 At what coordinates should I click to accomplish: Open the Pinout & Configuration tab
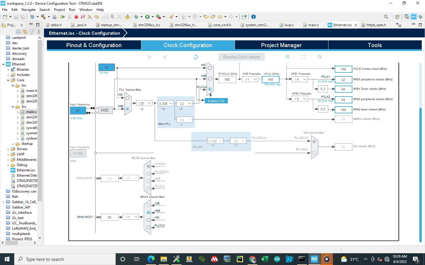pyautogui.click(x=94, y=45)
